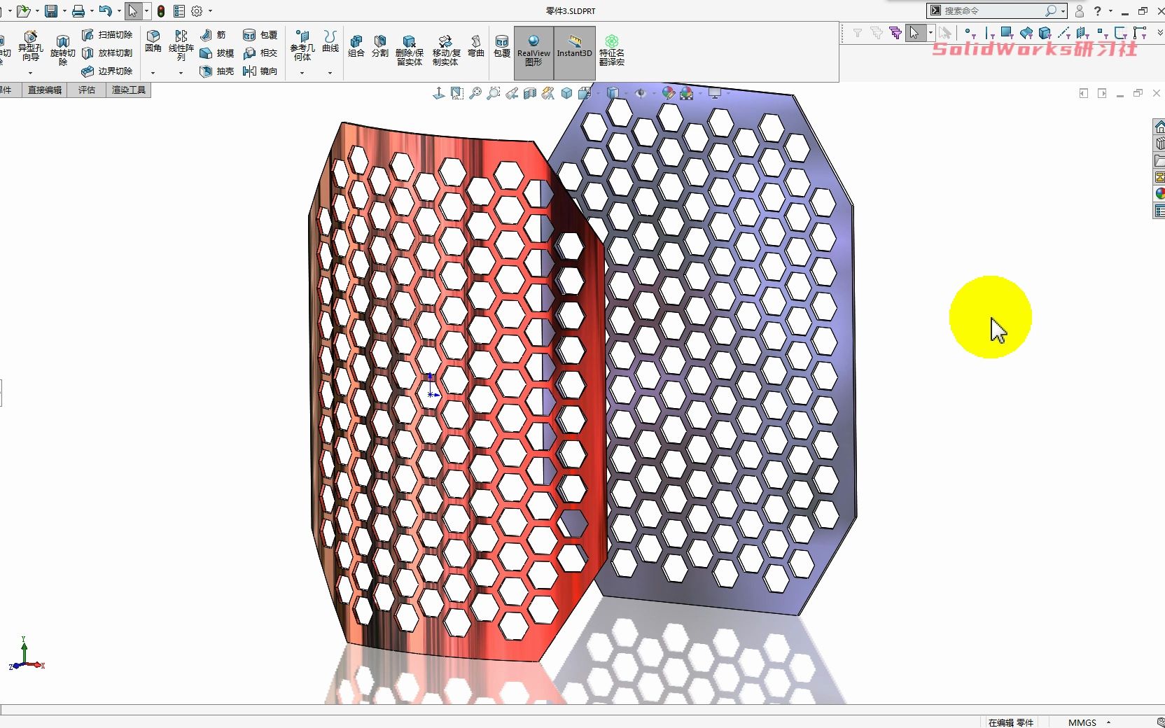Image resolution: width=1165 pixels, height=728 pixels.
Task: Open the 评估 ribbon tab
Action: coord(86,90)
